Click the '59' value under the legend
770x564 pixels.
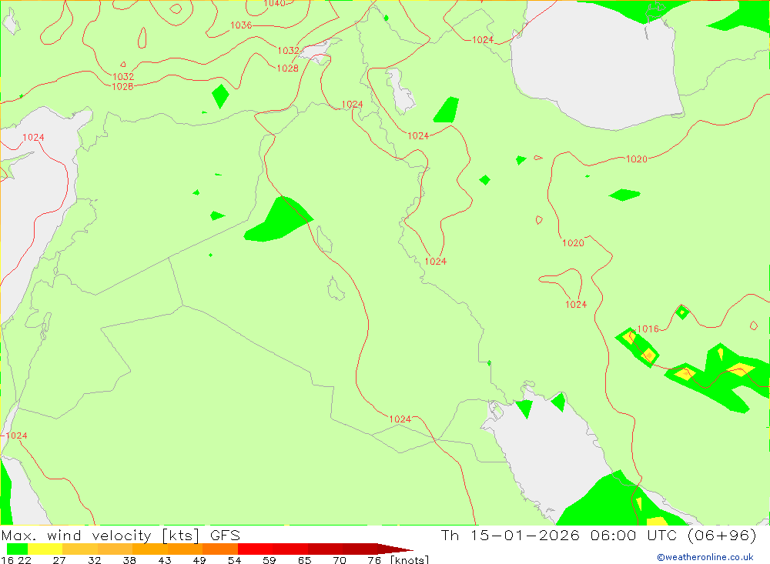point(269,560)
